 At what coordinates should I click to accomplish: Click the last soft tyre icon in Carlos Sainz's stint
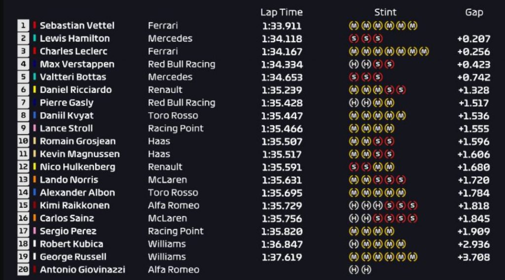[x=413, y=218]
